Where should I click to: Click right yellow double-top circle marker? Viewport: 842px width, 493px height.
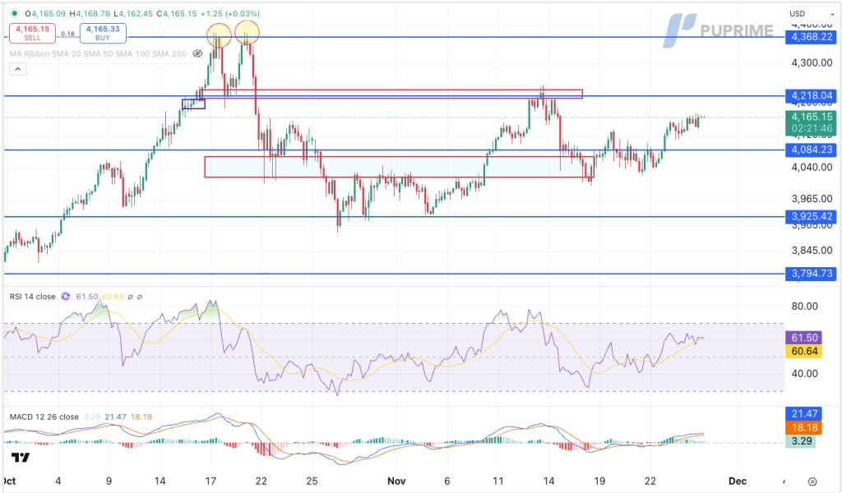click(x=248, y=33)
